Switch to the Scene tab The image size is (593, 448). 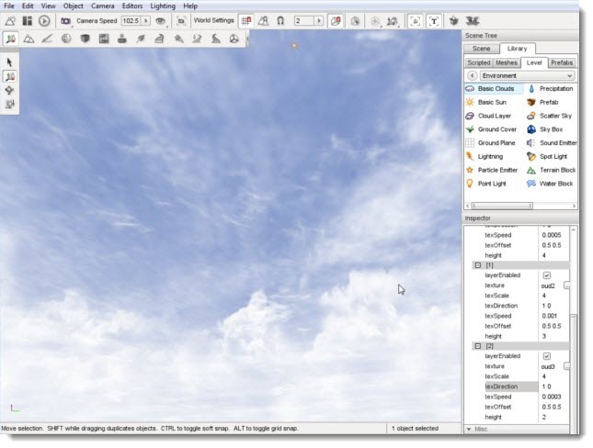[x=481, y=49]
